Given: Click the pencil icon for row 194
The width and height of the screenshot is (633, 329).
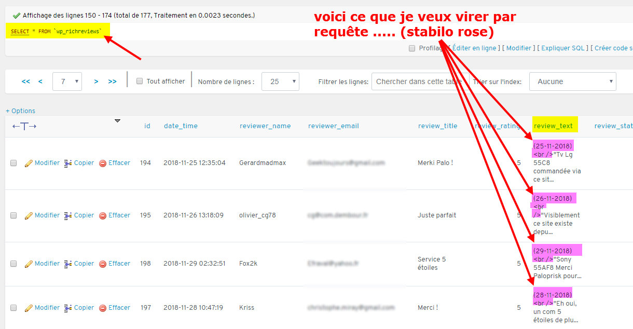Looking at the screenshot, I should (29, 163).
